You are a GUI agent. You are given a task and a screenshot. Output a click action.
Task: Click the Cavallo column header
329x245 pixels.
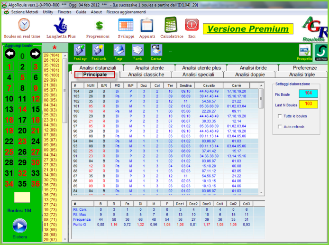209,85
